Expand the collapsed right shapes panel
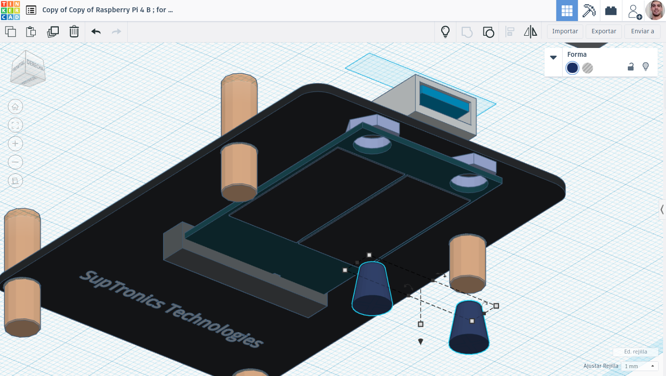666x376 pixels. click(x=662, y=210)
